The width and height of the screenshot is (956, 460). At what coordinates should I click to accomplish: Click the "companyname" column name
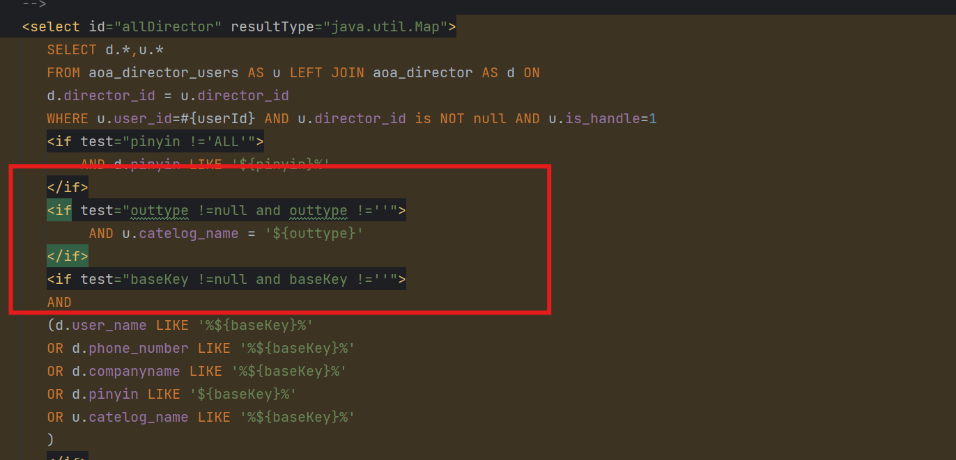tap(134, 372)
